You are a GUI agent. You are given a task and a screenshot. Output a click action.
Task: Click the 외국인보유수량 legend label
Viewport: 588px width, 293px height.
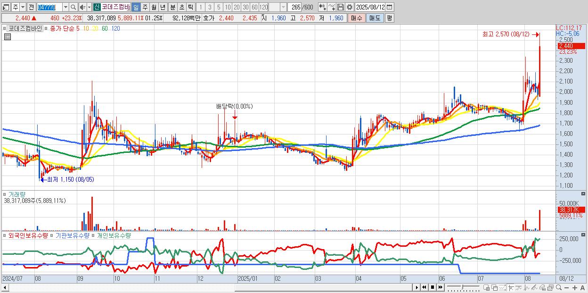point(28,235)
